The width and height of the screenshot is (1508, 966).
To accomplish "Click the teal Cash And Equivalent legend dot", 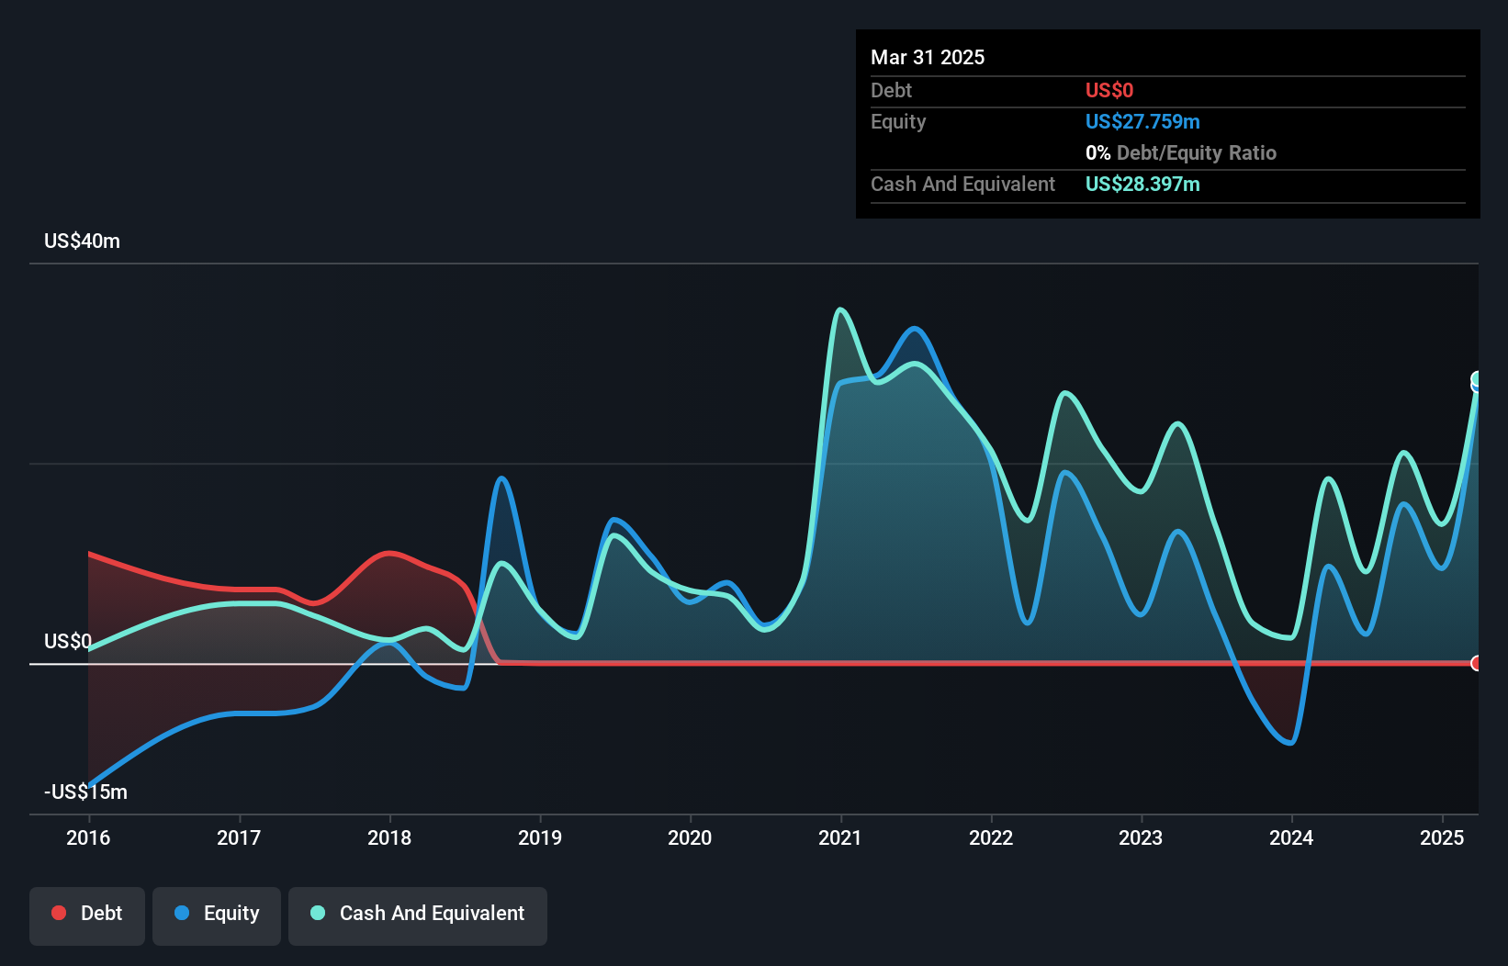I will coord(317,913).
